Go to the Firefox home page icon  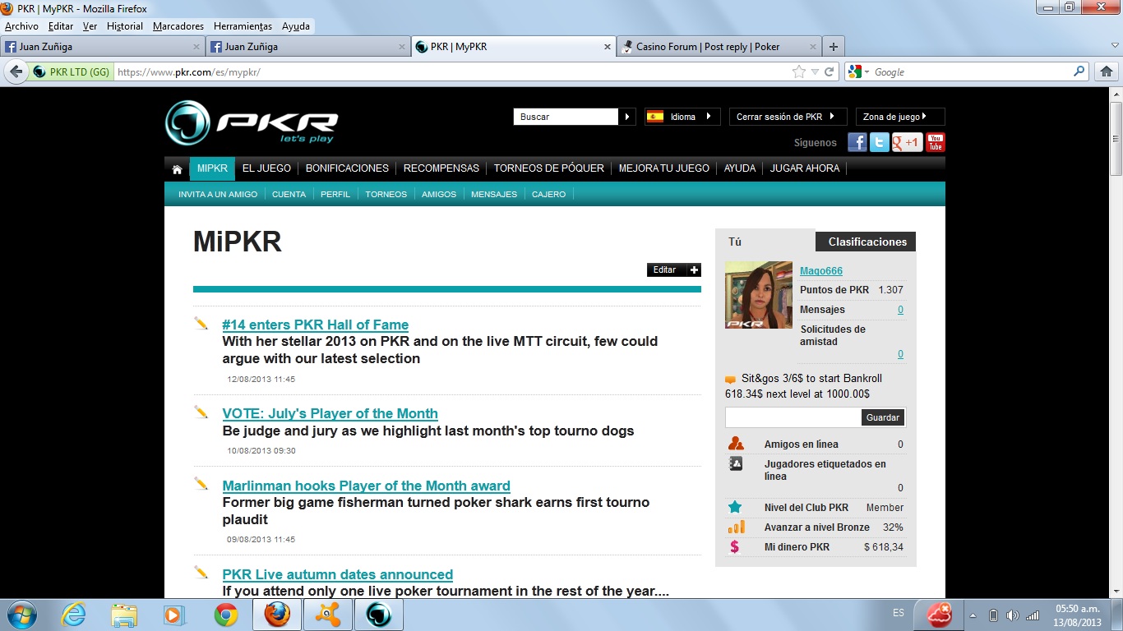click(1106, 72)
